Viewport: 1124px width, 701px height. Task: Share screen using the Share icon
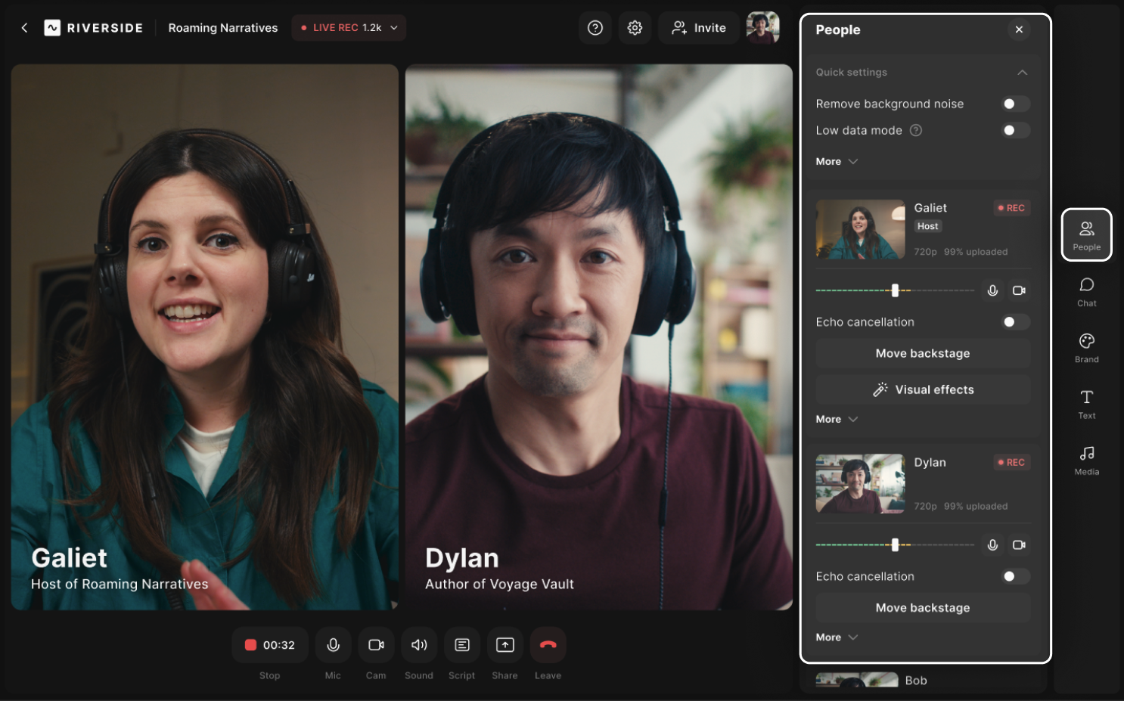point(505,645)
